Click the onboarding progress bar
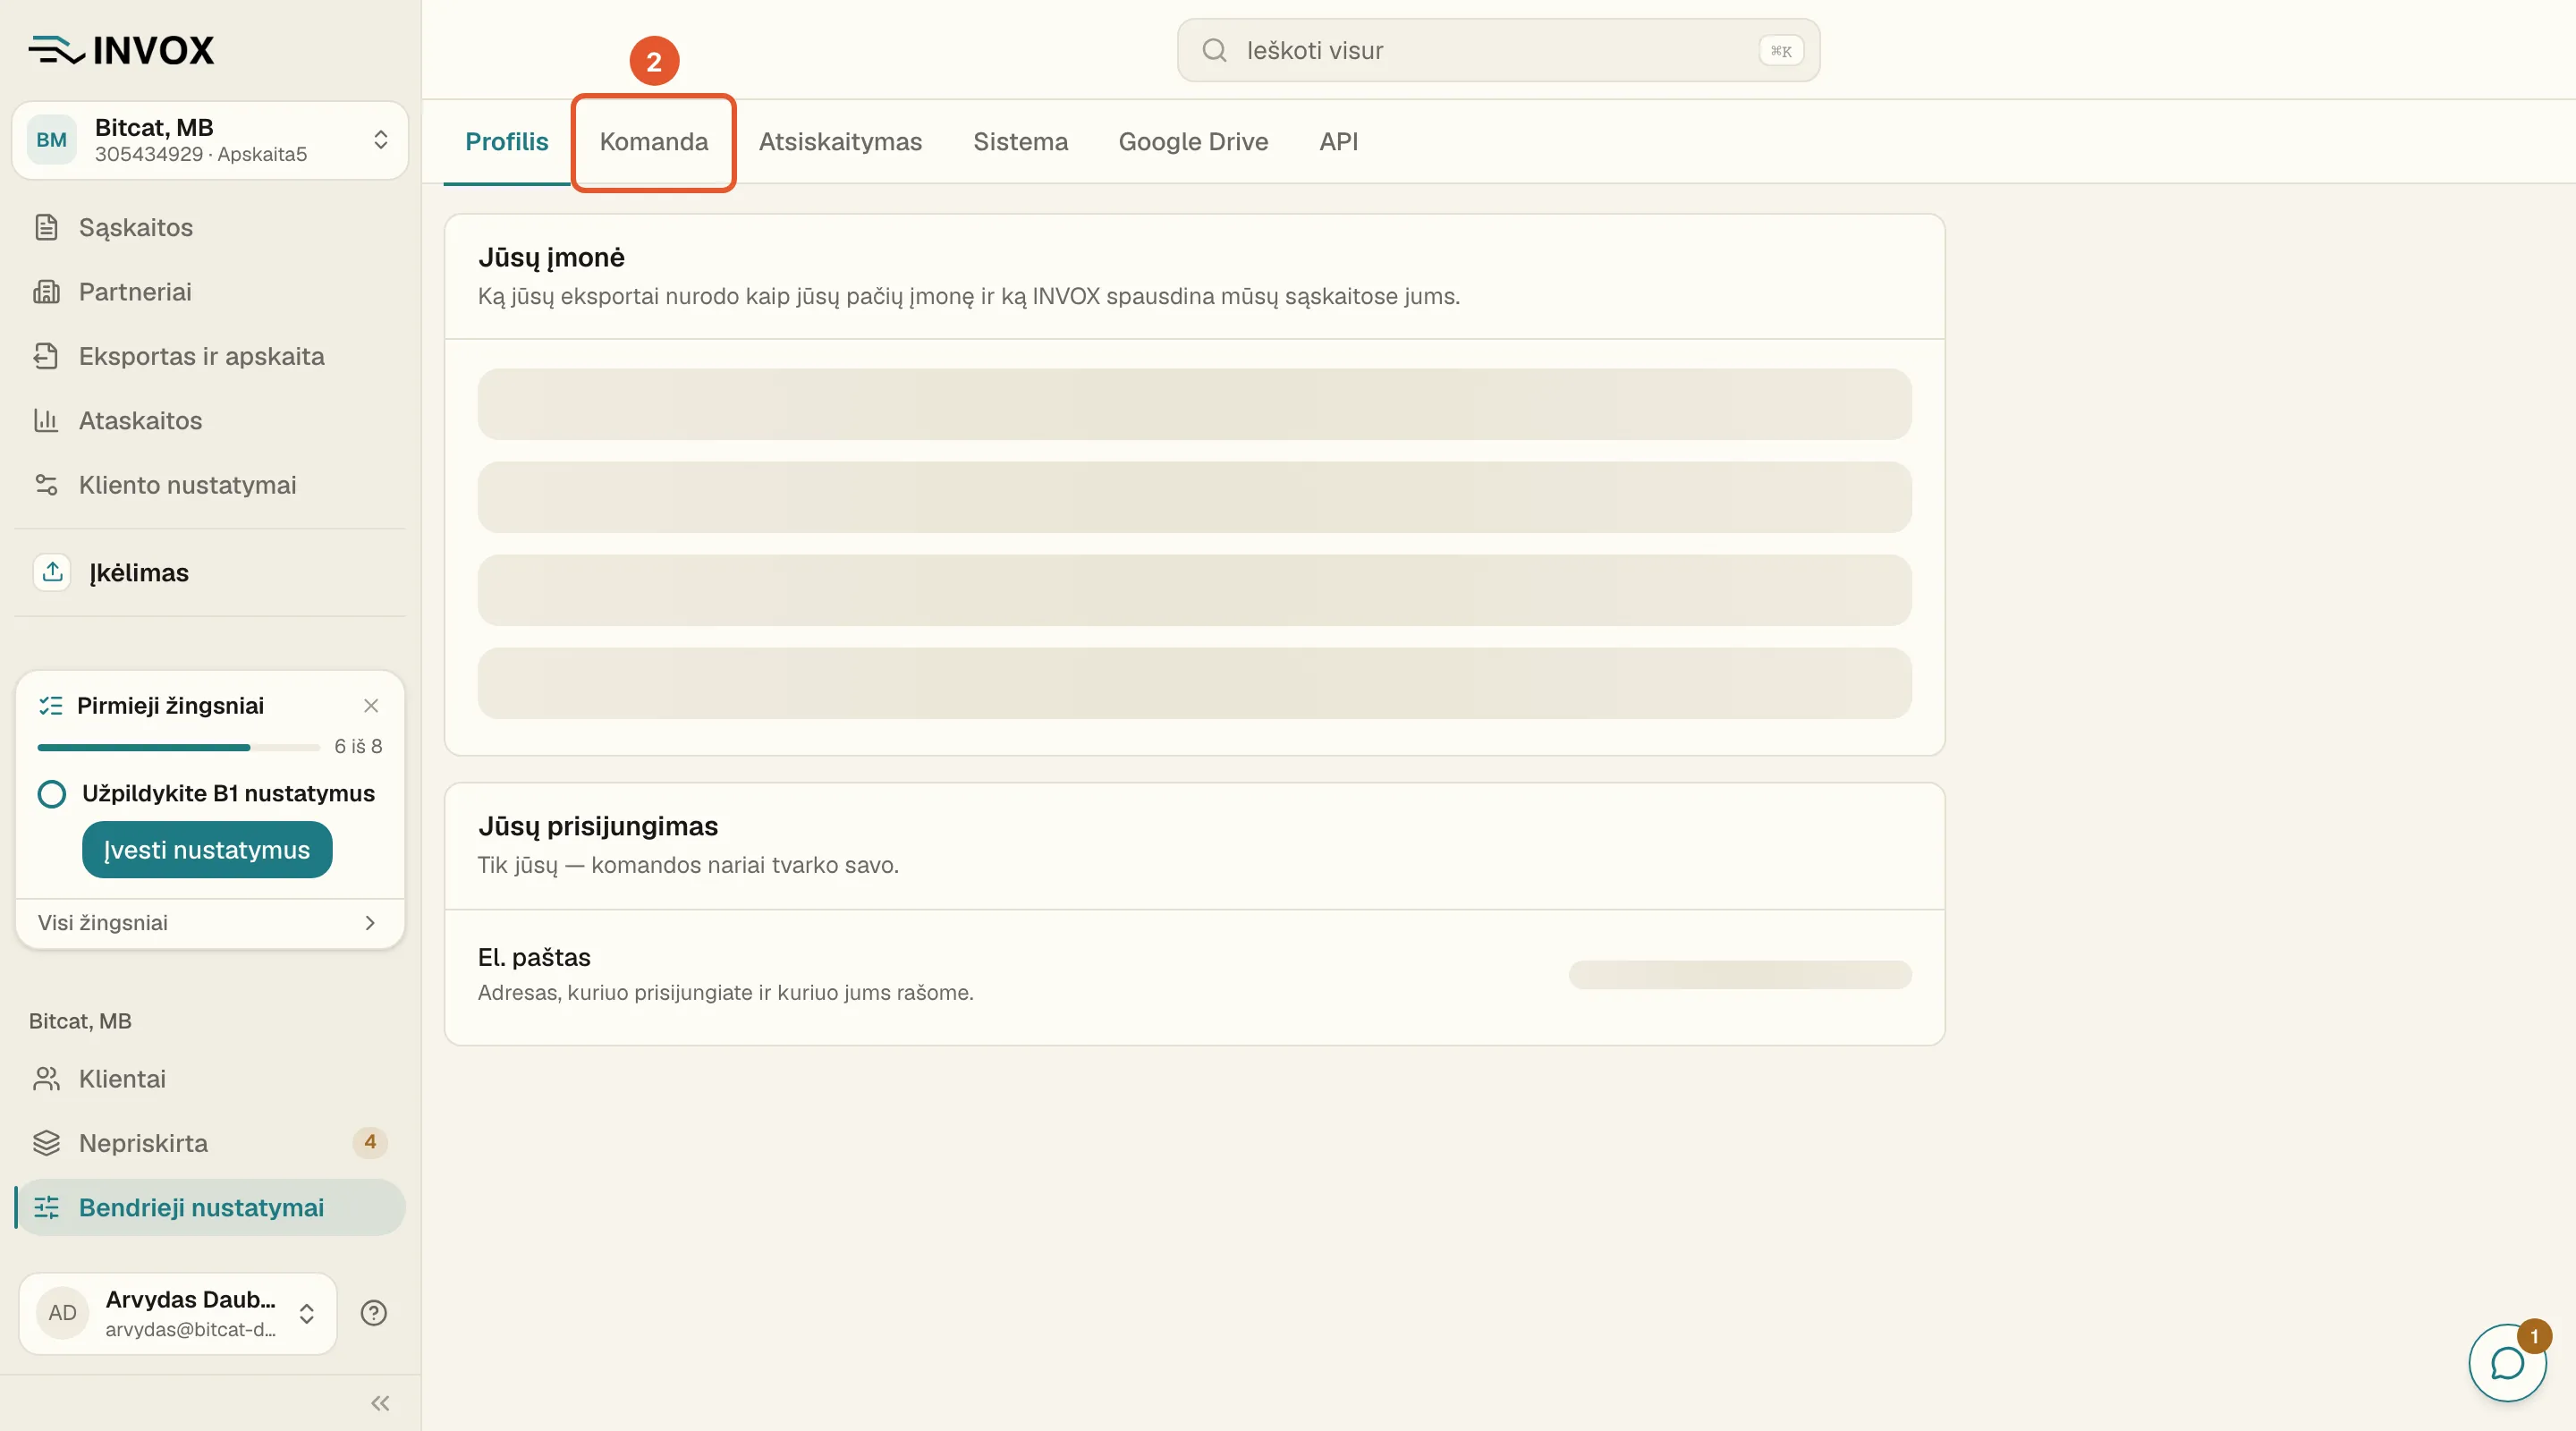The image size is (2576, 1431). click(x=178, y=747)
